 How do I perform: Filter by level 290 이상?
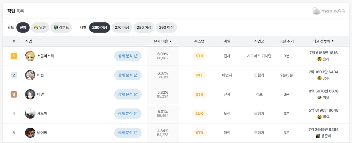166,28
